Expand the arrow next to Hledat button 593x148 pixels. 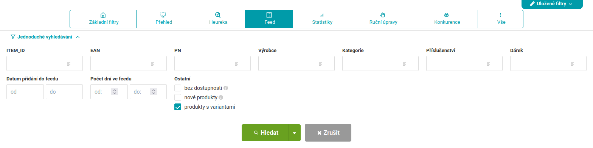[x=294, y=133]
